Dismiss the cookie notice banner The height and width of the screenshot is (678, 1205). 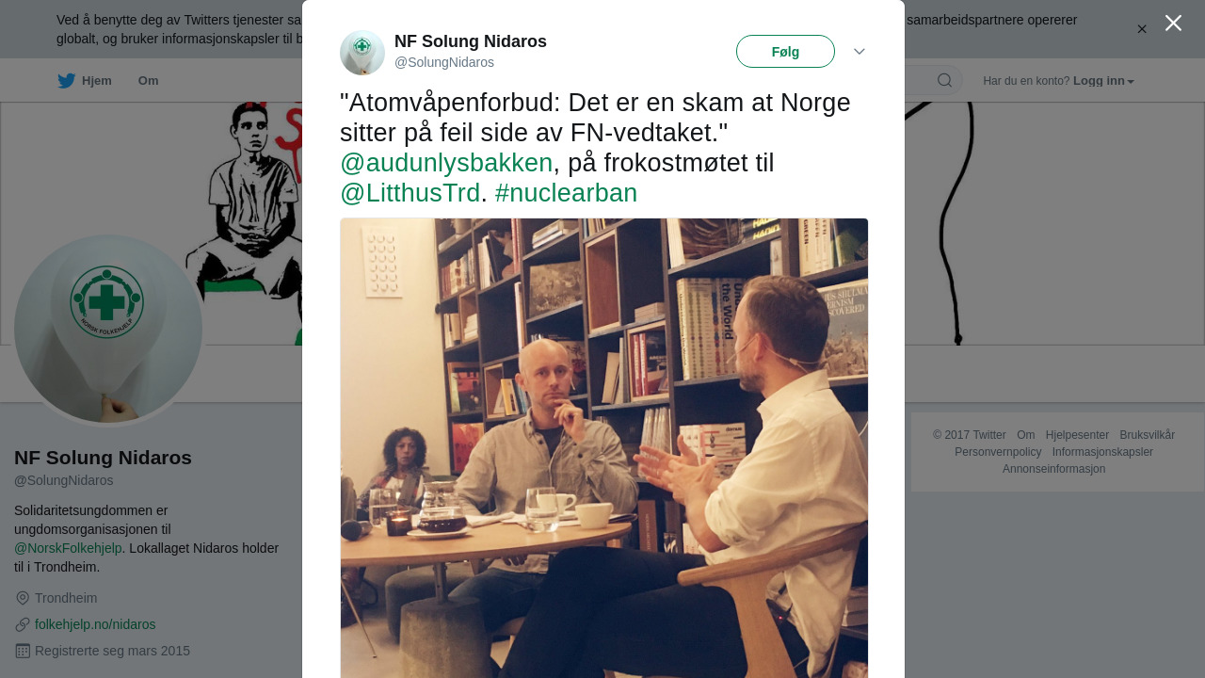click(1142, 29)
